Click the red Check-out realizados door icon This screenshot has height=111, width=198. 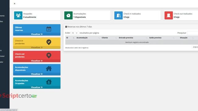pyautogui.click(x=169, y=15)
